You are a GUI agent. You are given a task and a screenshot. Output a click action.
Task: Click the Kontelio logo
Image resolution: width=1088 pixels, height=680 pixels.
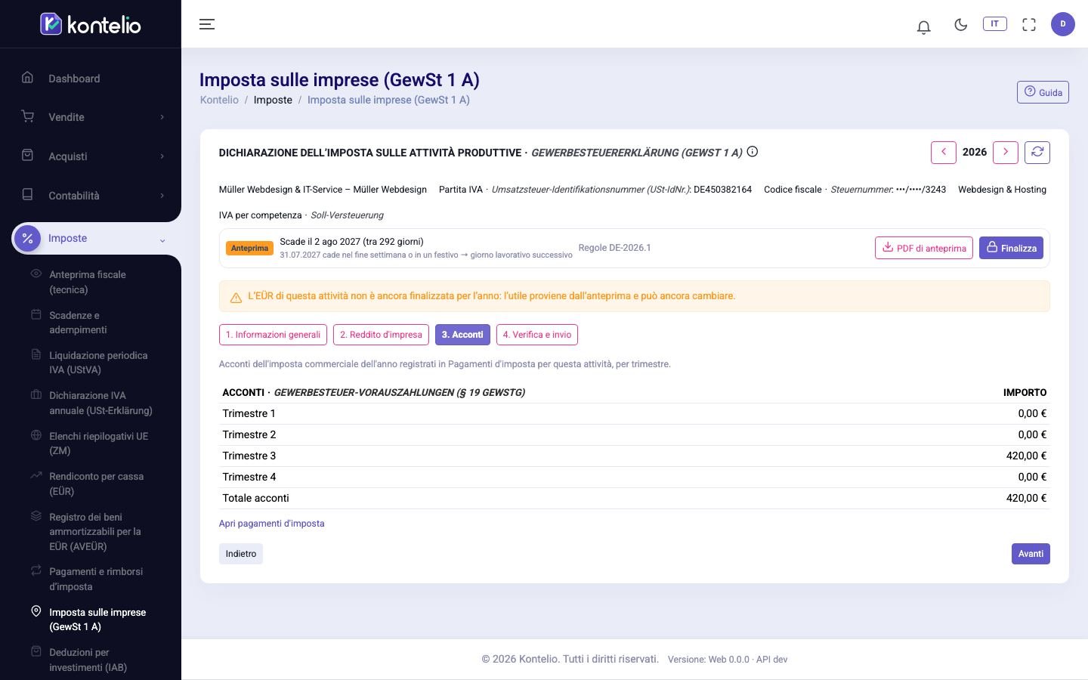(x=91, y=24)
